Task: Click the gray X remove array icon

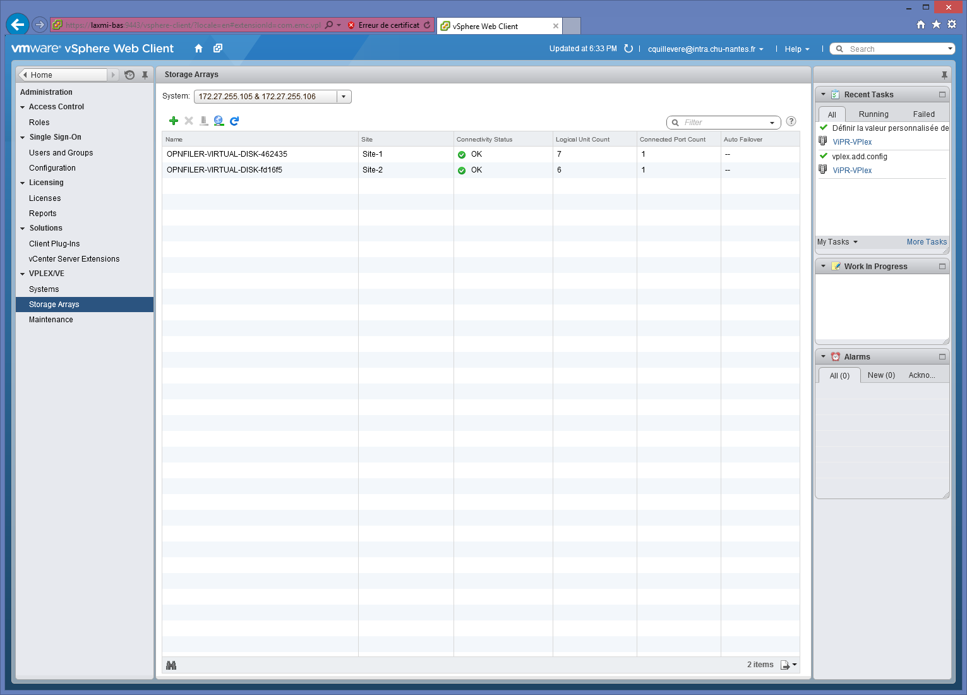Action: (x=189, y=121)
